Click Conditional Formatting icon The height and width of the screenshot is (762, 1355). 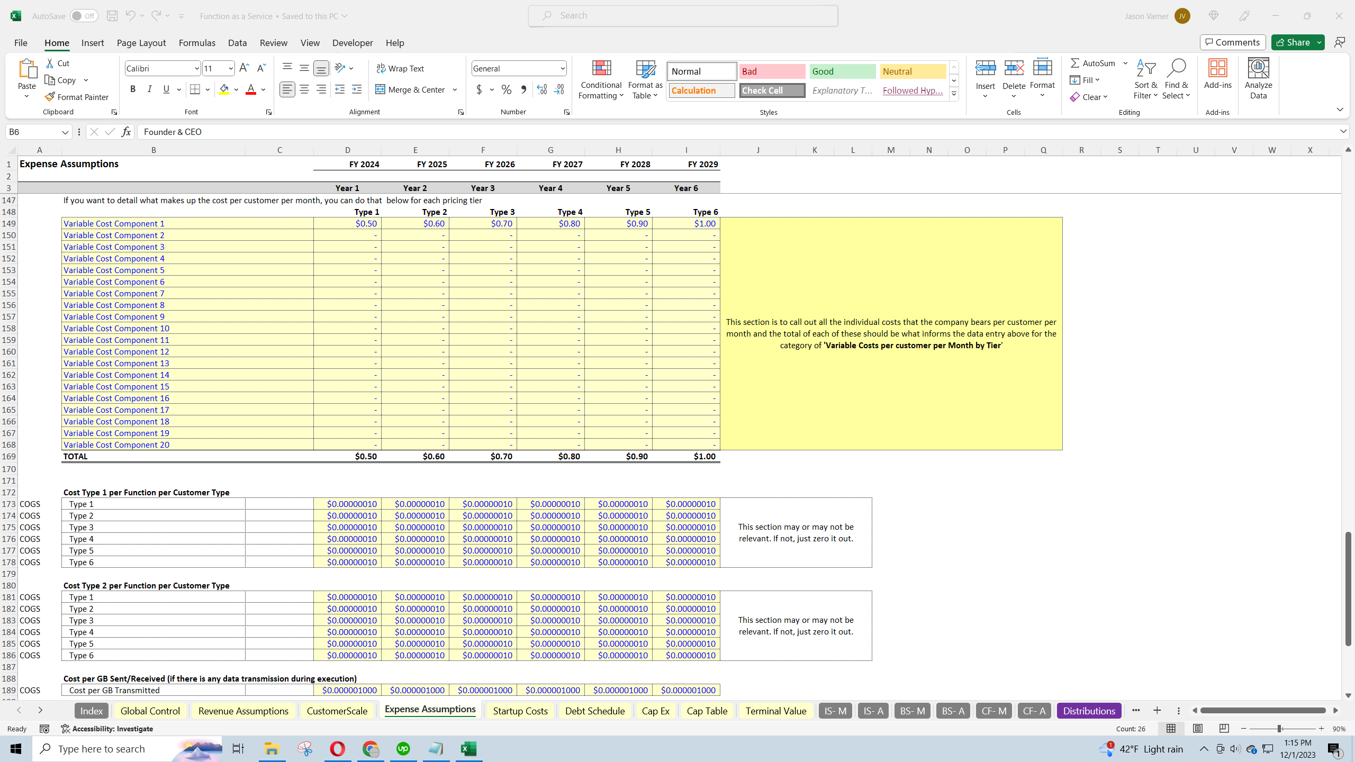601,69
